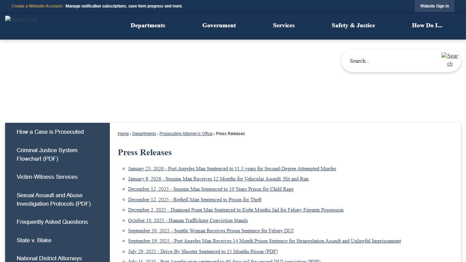Image resolution: width=466 pixels, height=262 pixels.
Task: Select Victim-Witness Services in the sidebar
Action: (x=47, y=177)
